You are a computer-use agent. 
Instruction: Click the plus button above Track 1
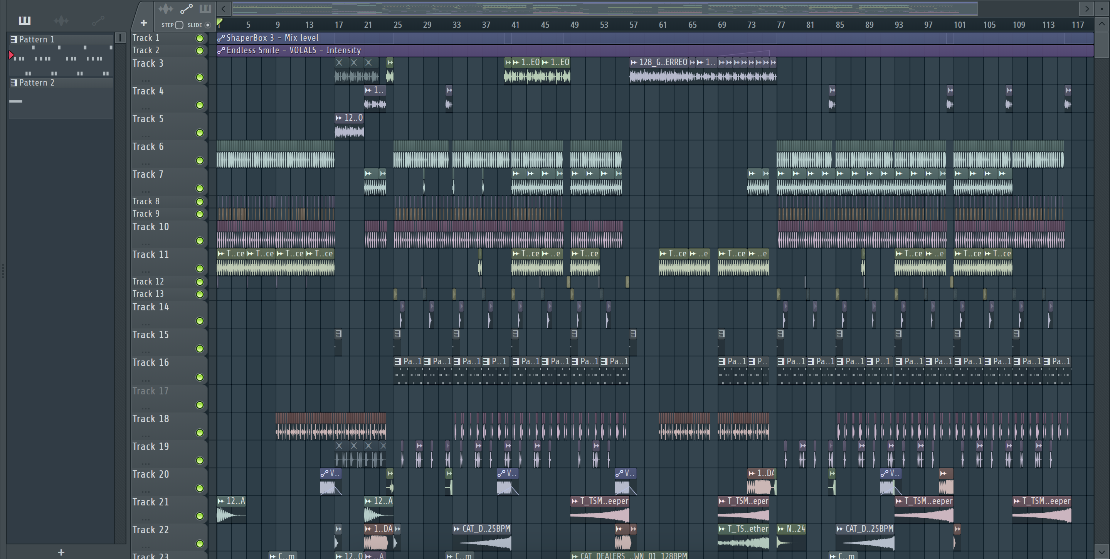(144, 22)
